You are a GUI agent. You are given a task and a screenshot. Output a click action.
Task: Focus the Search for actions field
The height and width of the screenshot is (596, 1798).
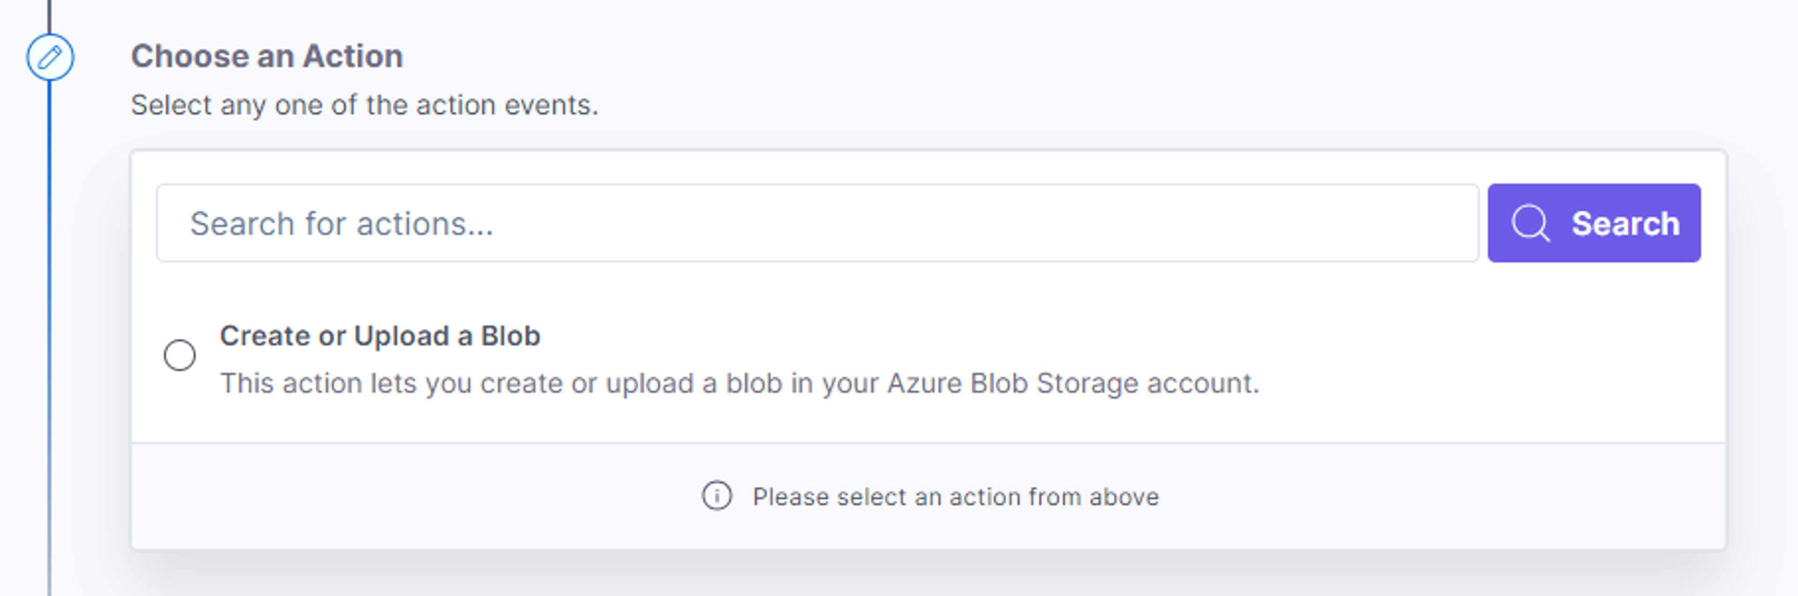point(818,223)
